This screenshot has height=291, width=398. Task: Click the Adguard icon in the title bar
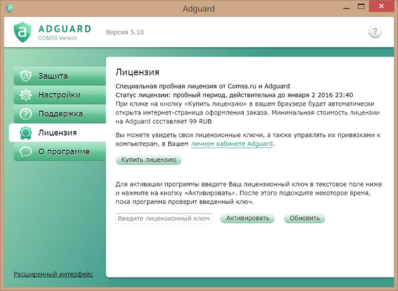click(x=9, y=9)
